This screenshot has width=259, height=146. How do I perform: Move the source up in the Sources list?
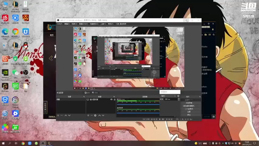click(99, 116)
